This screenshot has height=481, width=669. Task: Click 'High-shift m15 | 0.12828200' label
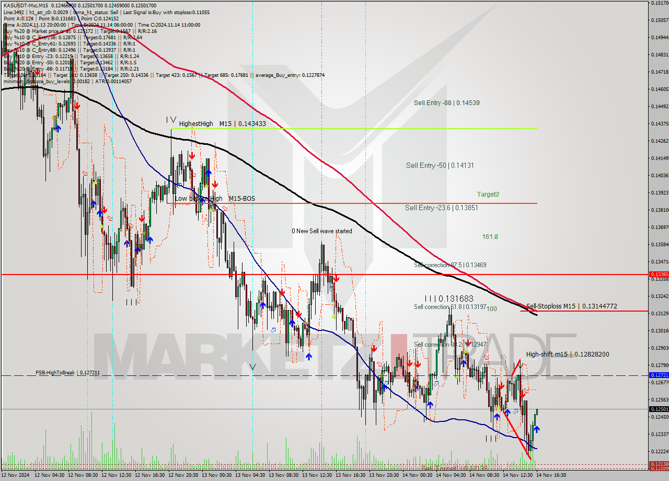point(567,354)
